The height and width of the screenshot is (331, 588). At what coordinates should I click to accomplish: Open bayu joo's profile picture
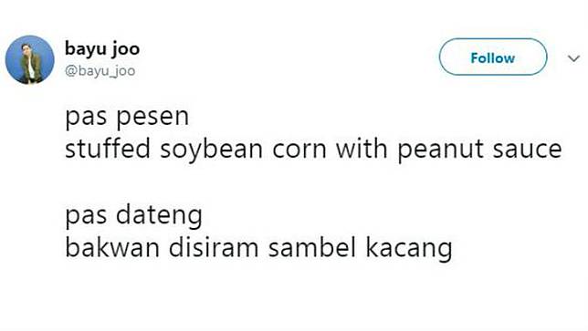click(29, 59)
